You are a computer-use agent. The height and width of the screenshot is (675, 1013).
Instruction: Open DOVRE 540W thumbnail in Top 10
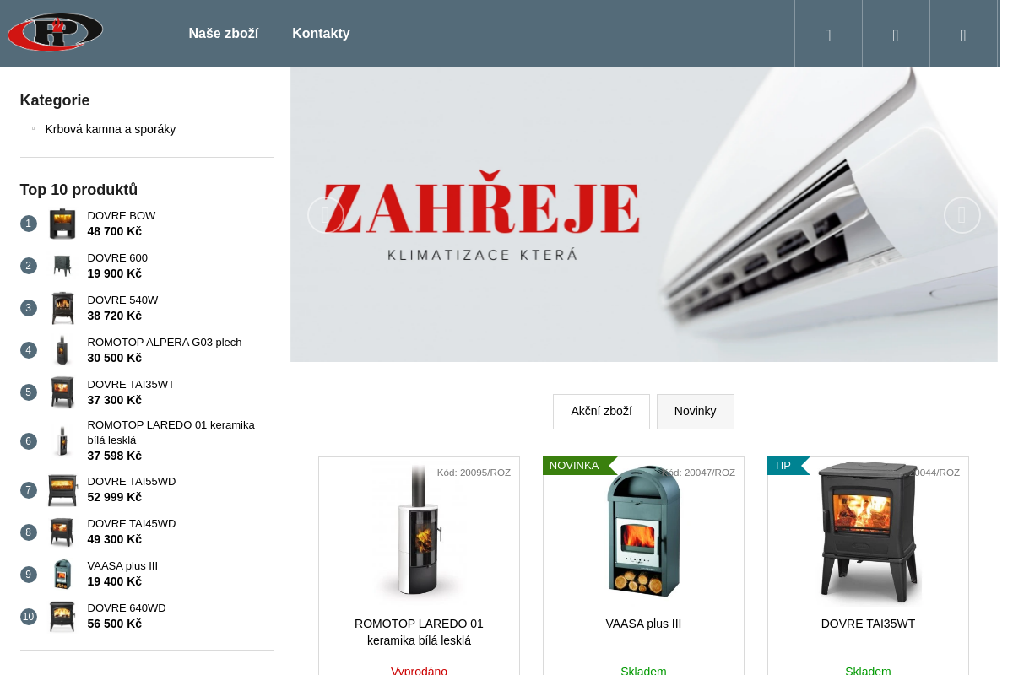pyautogui.click(x=62, y=308)
